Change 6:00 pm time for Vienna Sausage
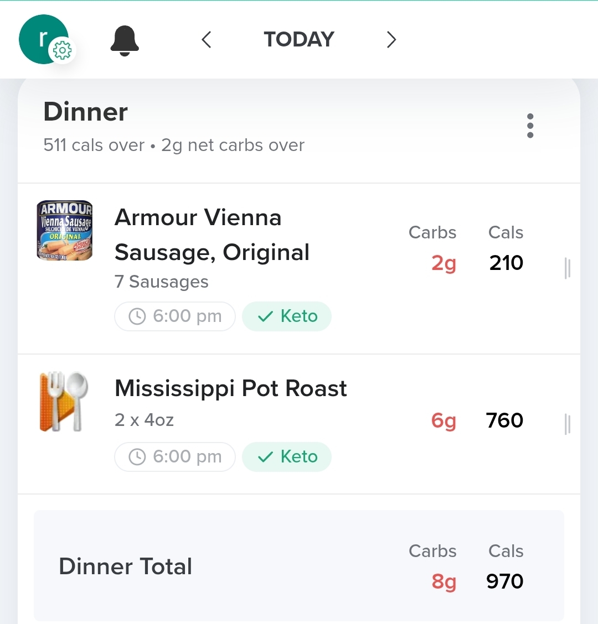Screen dimensions: 598x624 tap(187, 316)
